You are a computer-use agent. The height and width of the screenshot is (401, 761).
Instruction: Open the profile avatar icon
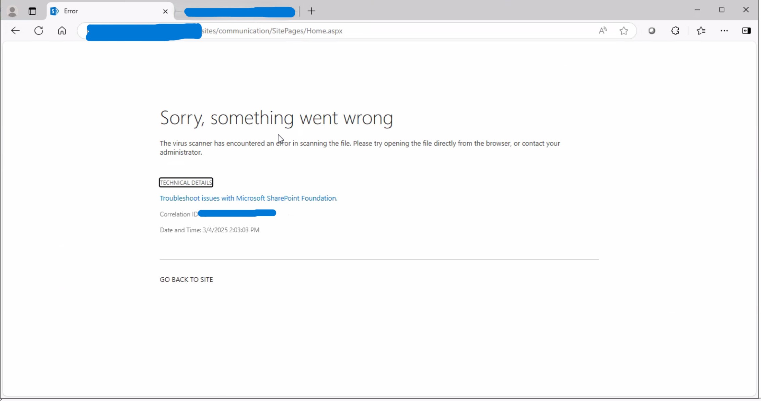point(12,11)
